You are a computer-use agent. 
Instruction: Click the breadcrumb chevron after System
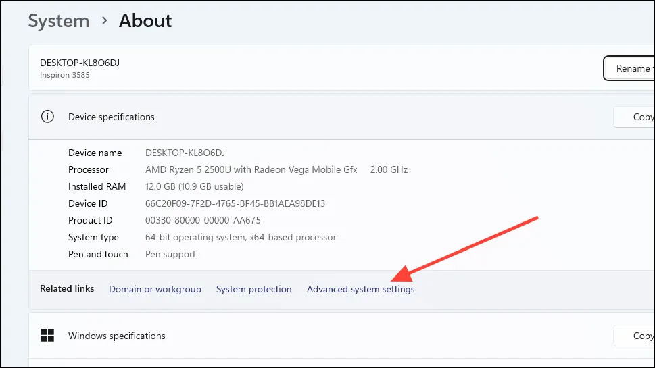point(104,21)
